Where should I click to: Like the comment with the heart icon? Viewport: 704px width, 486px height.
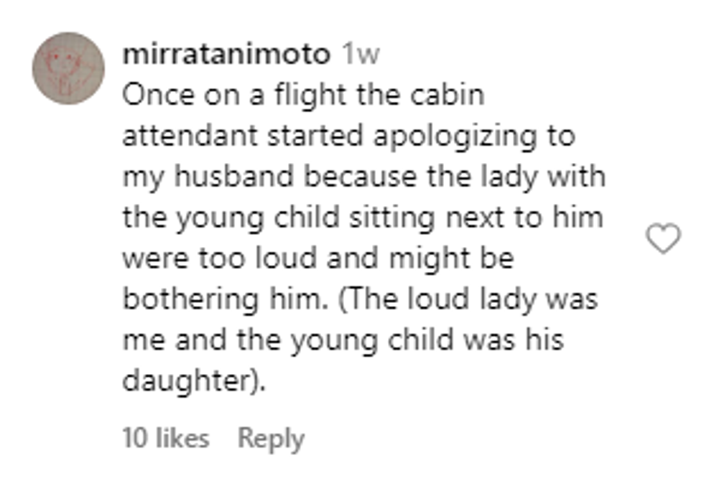click(663, 239)
